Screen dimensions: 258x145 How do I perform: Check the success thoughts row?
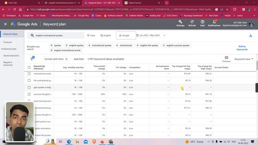tap(29, 94)
